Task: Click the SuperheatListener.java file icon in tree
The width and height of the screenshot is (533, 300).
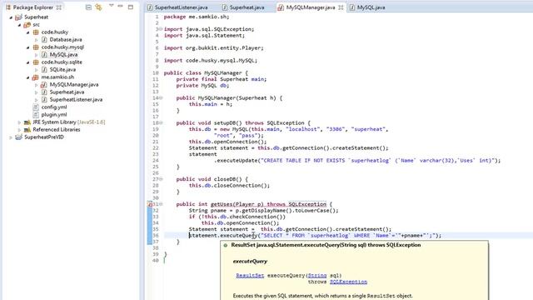Action: (x=44, y=99)
